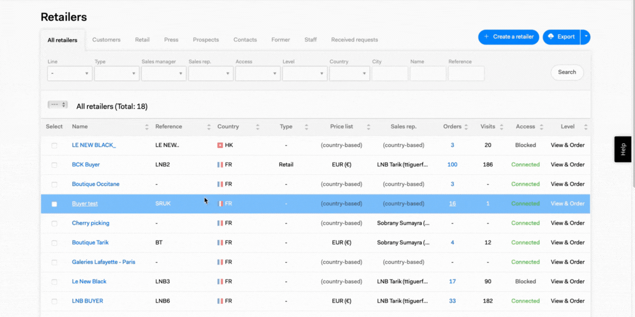Click the Create a retailer button
Image resolution: width=635 pixels, height=317 pixels.
[509, 37]
